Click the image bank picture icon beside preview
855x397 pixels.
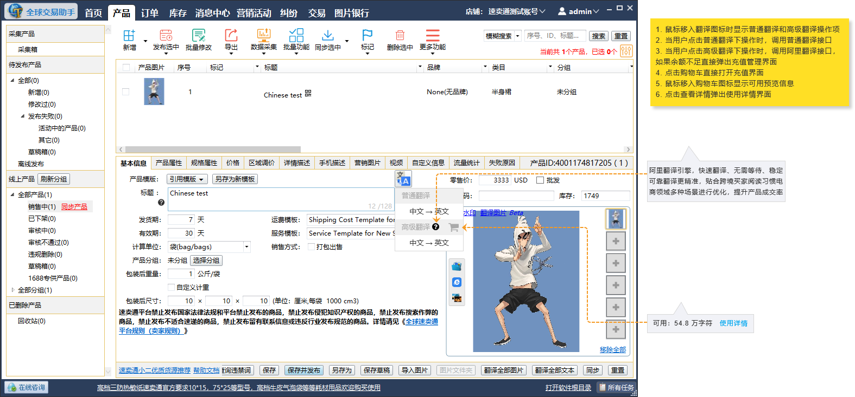(x=457, y=298)
